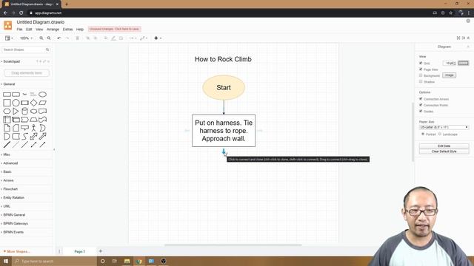Click unsaved changes save notice
The width and height of the screenshot is (474, 266).
(x=114, y=29)
